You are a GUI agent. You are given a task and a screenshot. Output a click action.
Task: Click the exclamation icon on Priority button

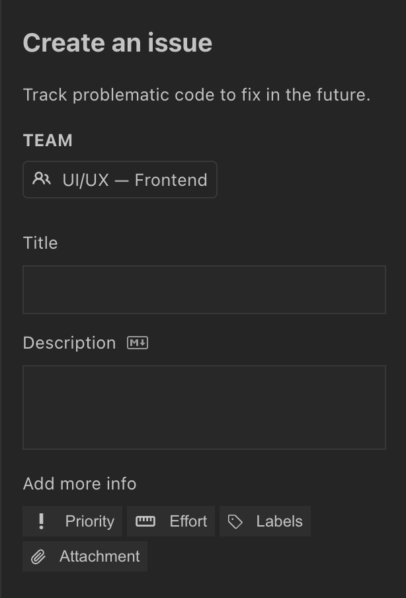[42, 521]
